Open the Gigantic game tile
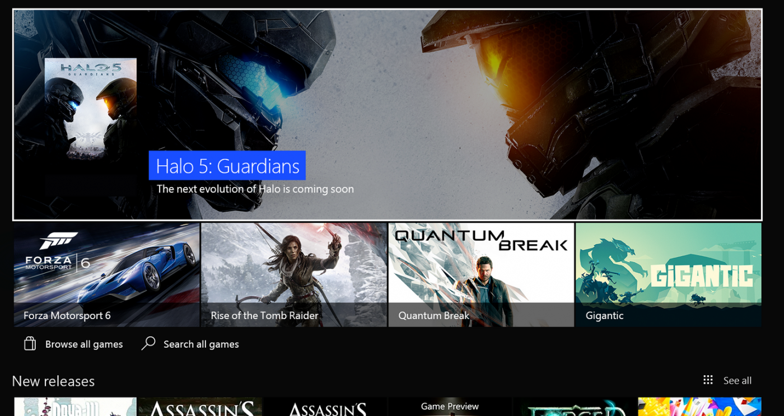The width and height of the screenshot is (784, 416). [x=668, y=274]
